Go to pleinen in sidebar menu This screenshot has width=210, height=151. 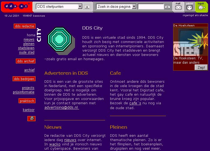(29, 44)
